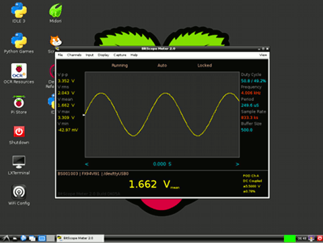The image size is (323, 243).
Task: Click the clock in the taskbar
Action: (x=302, y=238)
